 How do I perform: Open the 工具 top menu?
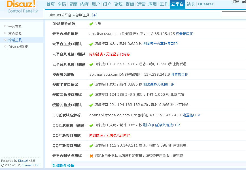[x=164, y=4]
